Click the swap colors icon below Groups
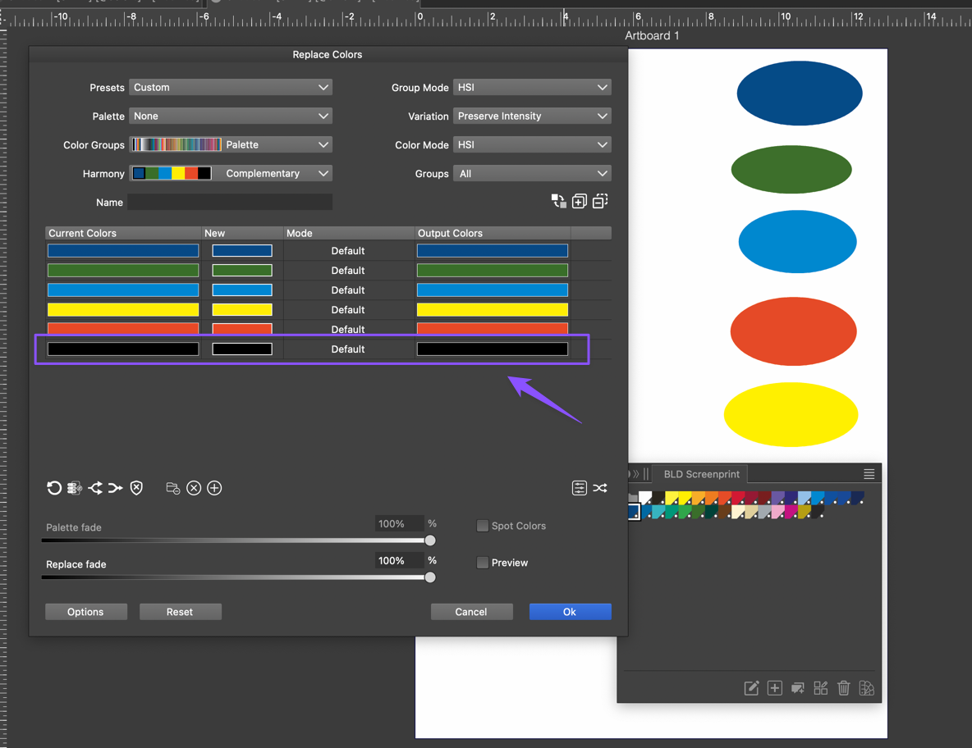Image resolution: width=972 pixels, height=748 pixels. tap(558, 201)
